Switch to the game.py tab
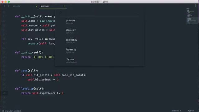Viewport: 199px width, 112px height. tap(16, 6)
